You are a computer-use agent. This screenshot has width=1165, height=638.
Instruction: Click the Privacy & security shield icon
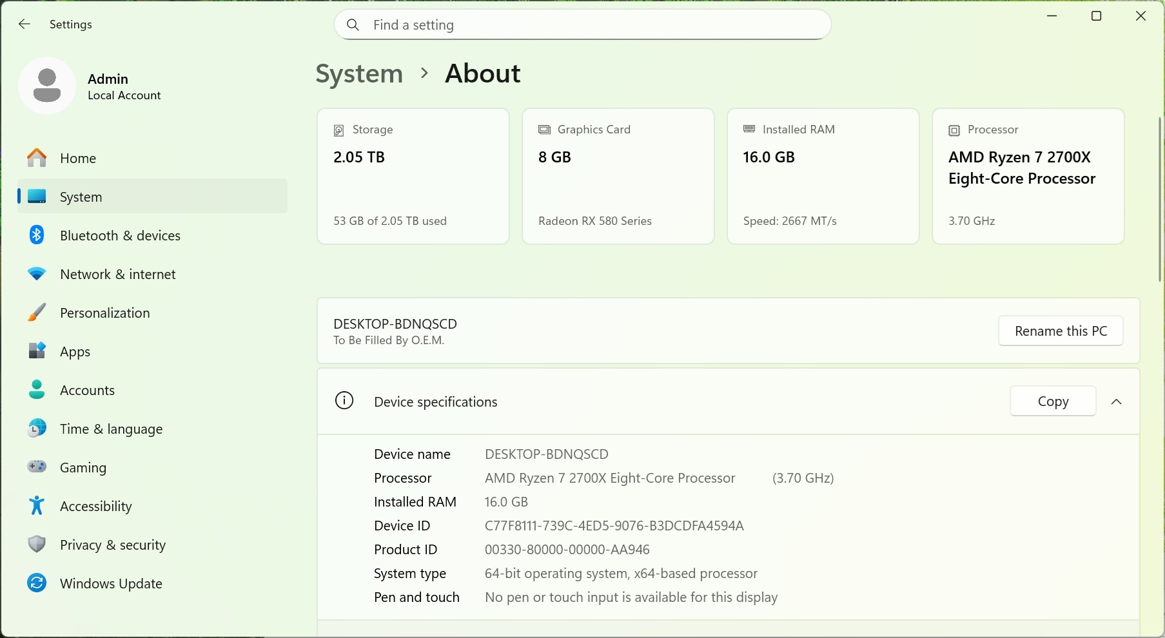pyautogui.click(x=37, y=545)
